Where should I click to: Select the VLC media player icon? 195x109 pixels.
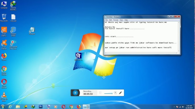[4, 97]
